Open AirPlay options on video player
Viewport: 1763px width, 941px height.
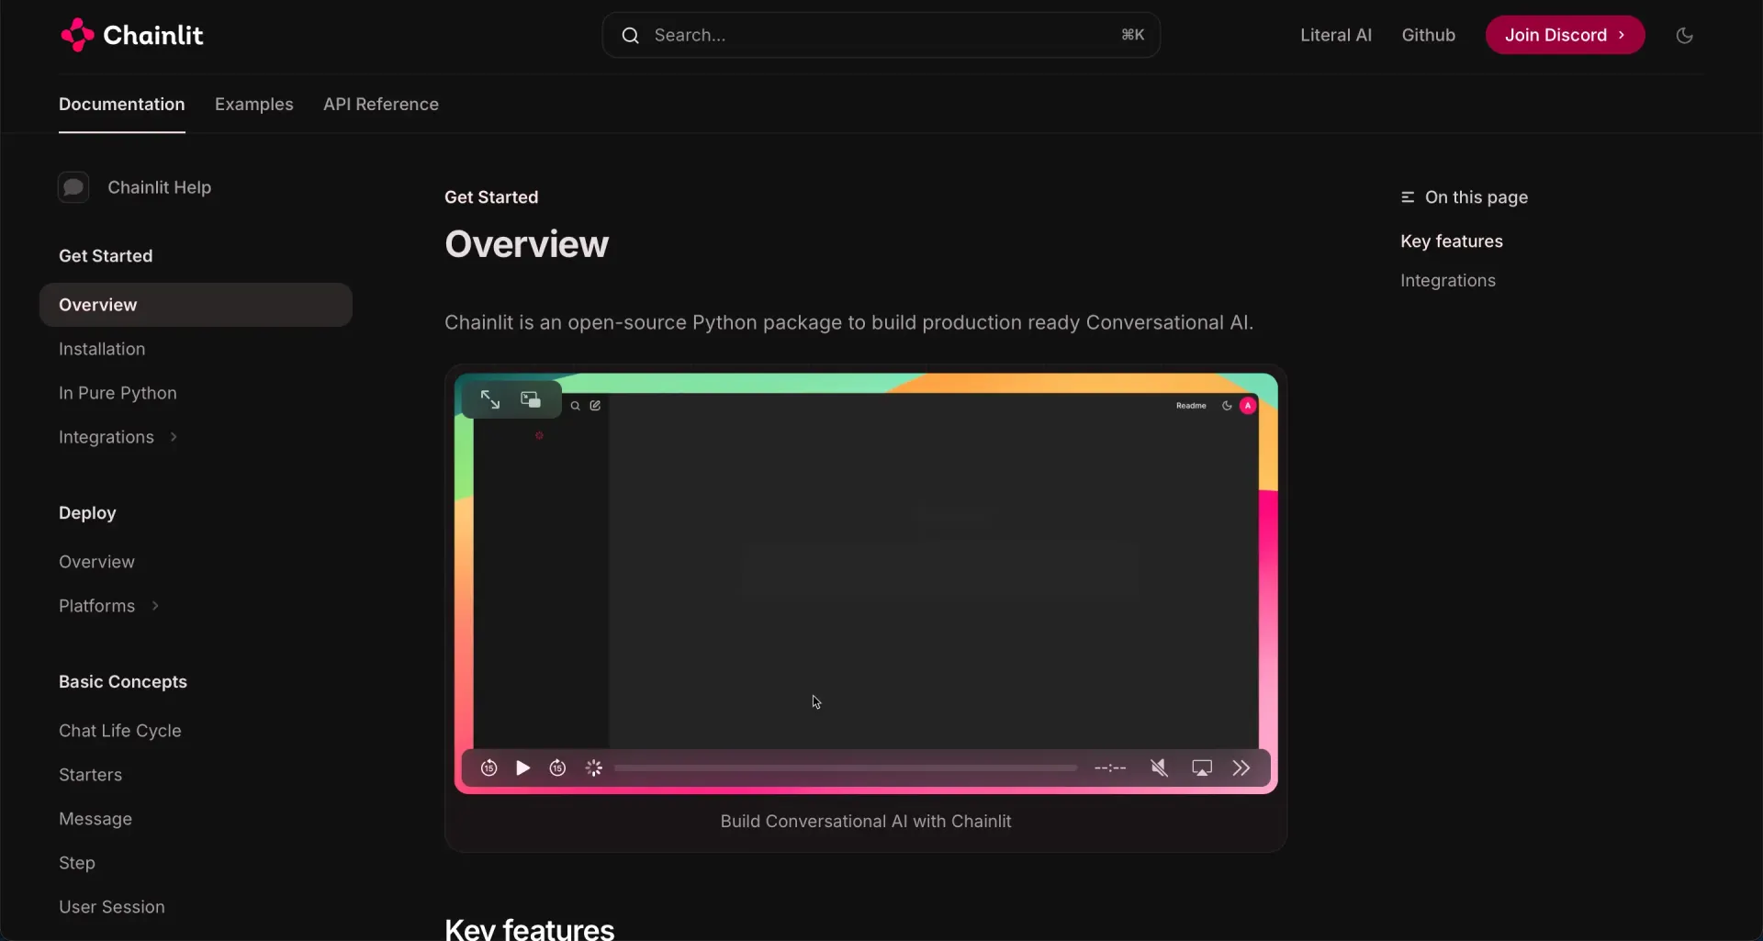coord(1202,767)
